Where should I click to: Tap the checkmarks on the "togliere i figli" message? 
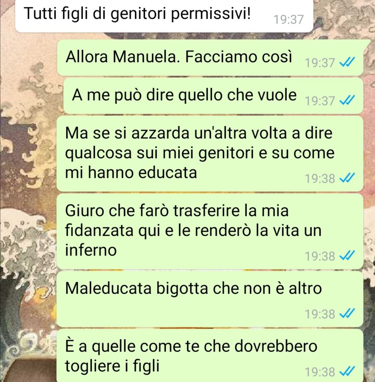pyautogui.click(x=347, y=372)
